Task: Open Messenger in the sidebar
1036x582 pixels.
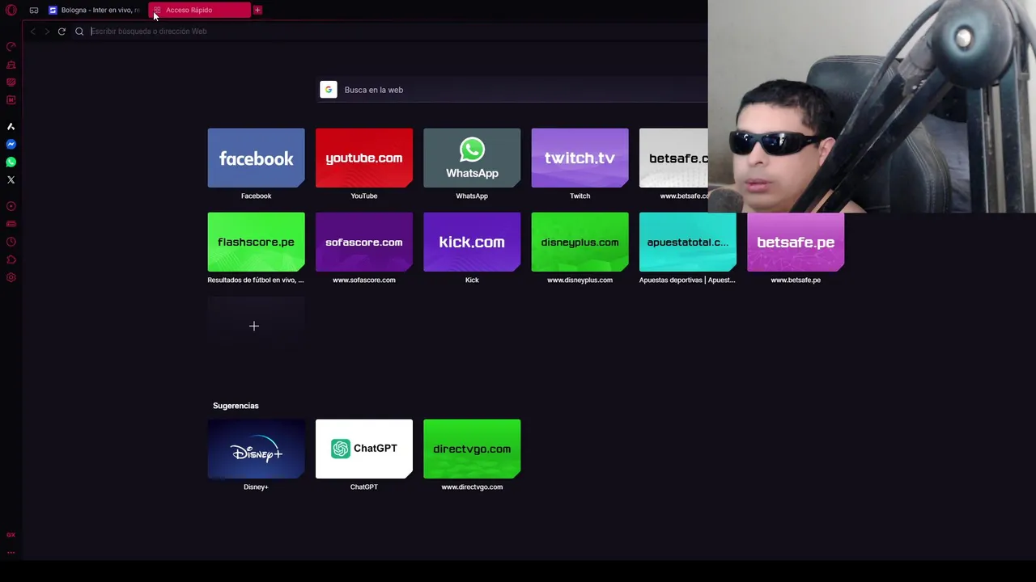Action: point(11,145)
